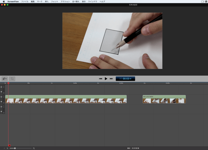Select the crop canvas tool

click(12, 79)
